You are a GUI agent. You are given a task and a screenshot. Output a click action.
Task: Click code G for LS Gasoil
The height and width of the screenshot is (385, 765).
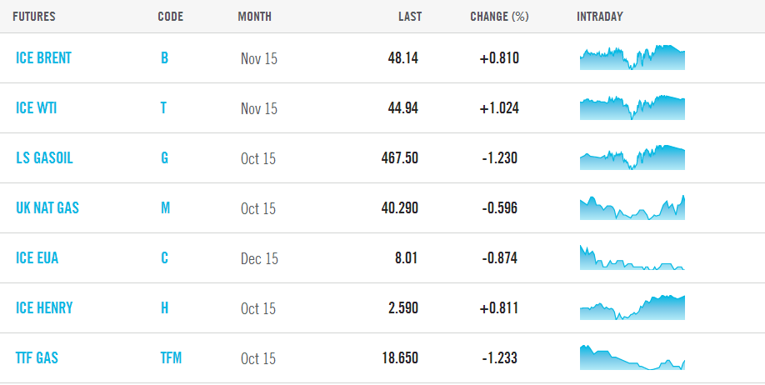coord(164,158)
